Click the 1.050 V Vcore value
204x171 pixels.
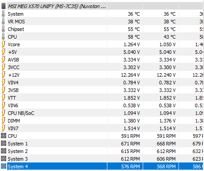pyautogui.click(x=167, y=44)
